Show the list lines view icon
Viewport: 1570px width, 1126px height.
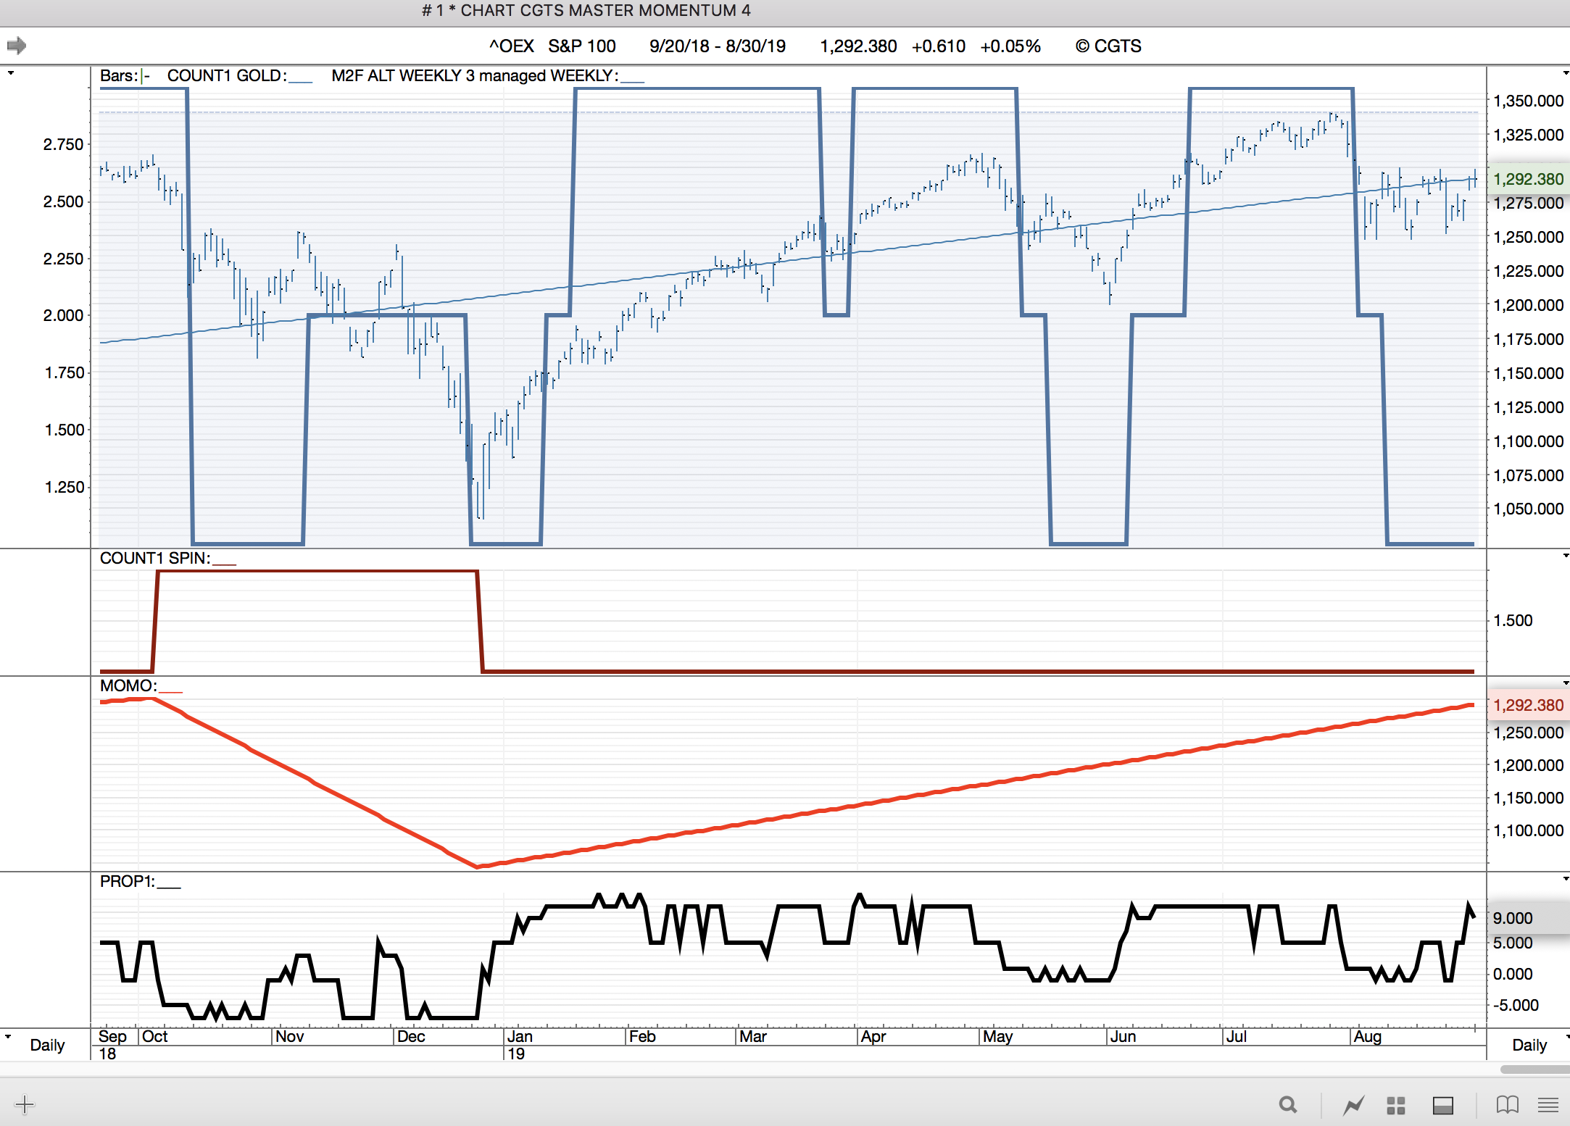[x=1548, y=1105]
